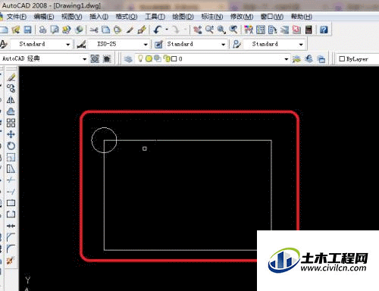Open the 编辑(E) menu
The image size is (379, 291).
[44, 17]
